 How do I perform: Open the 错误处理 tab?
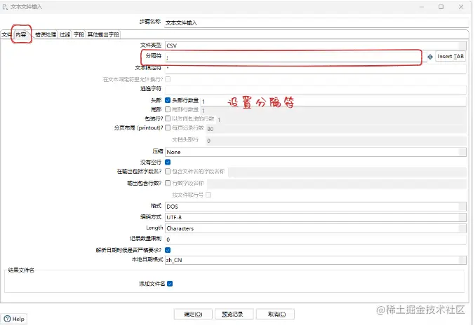tap(46, 35)
